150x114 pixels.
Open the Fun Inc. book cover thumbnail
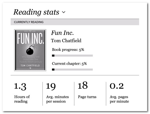click(30, 50)
